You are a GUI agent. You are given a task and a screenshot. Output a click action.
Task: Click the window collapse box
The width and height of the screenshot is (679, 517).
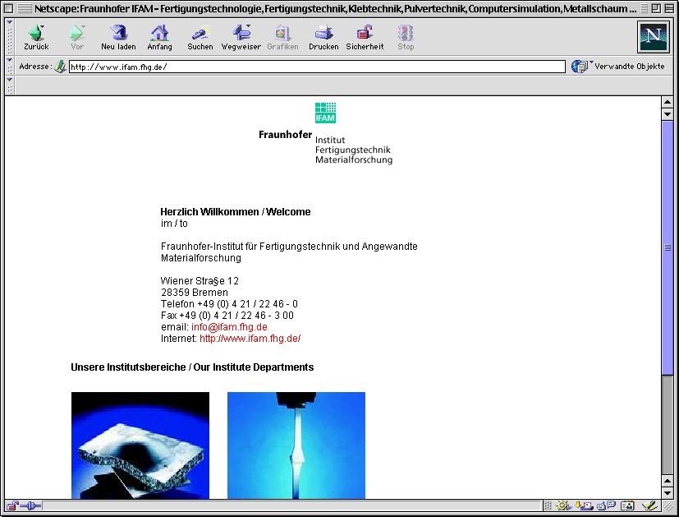click(x=668, y=8)
